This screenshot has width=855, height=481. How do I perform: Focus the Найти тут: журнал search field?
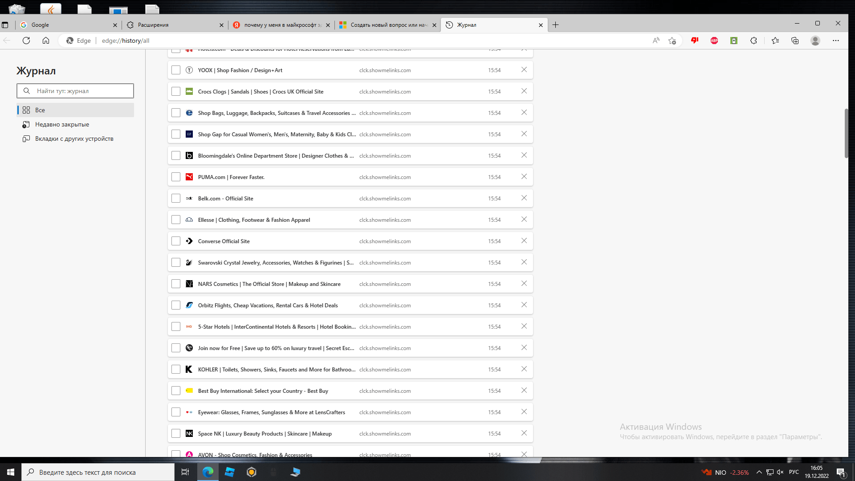click(x=75, y=91)
